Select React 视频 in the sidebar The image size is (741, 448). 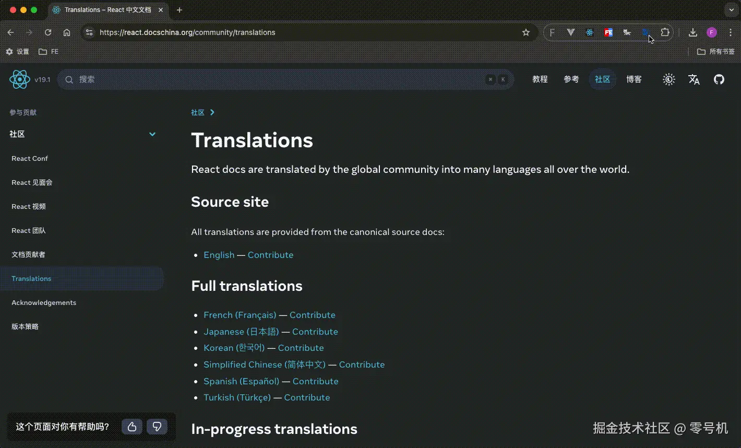29,207
